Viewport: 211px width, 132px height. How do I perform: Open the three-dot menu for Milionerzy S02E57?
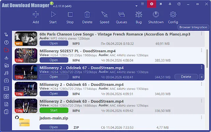click(201, 50)
